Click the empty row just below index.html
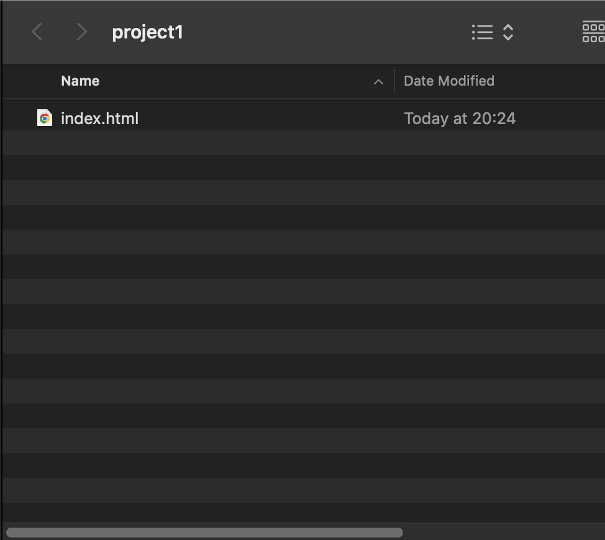Viewport: 605px width, 540px height. click(x=304, y=143)
